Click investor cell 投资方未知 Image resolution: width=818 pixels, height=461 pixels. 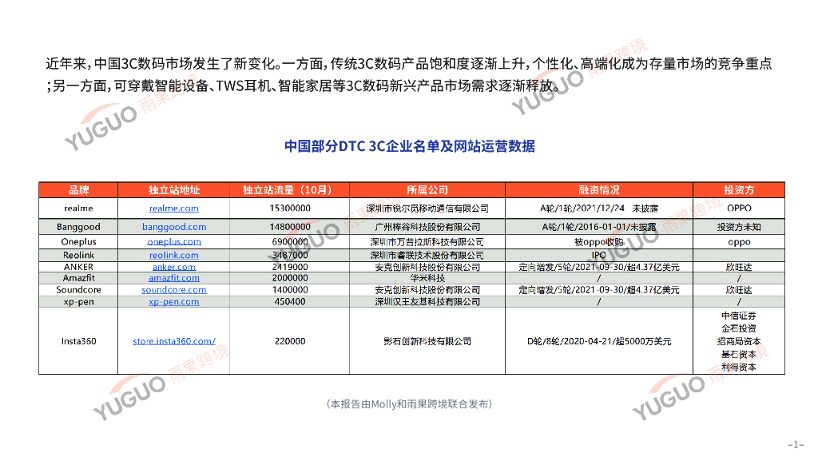(739, 227)
